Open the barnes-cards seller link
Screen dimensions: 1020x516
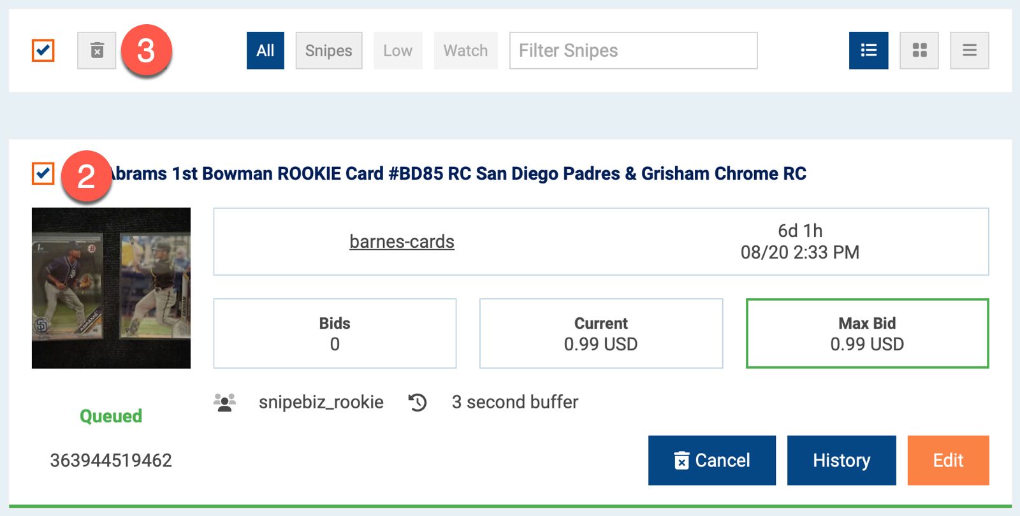402,242
